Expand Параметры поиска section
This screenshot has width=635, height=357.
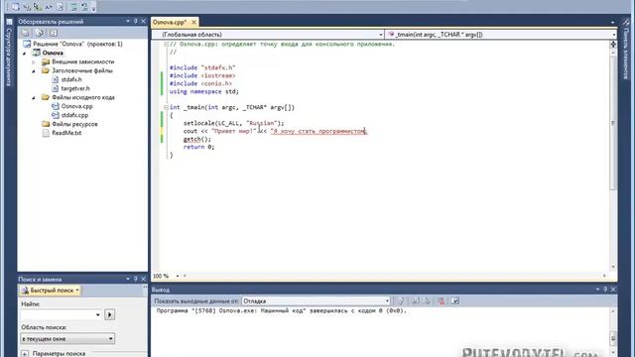click(25, 353)
